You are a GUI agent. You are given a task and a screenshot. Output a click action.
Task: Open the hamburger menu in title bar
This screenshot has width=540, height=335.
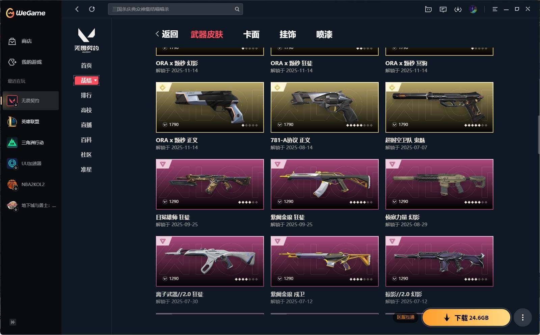tap(495, 9)
